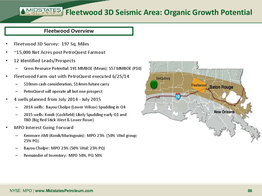262x196 pixels.
Task: Click the '~15,000 Net Acres post PetroQuest Farmout' bullet
Action: [x=60, y=52]
